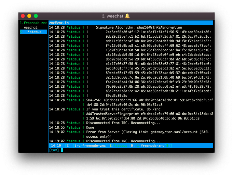Viewport: 233px width, 177px height.
Task: Click the 'Done.' message at 14:18:55
Action: pyautogui.click(x=91, y=128)
